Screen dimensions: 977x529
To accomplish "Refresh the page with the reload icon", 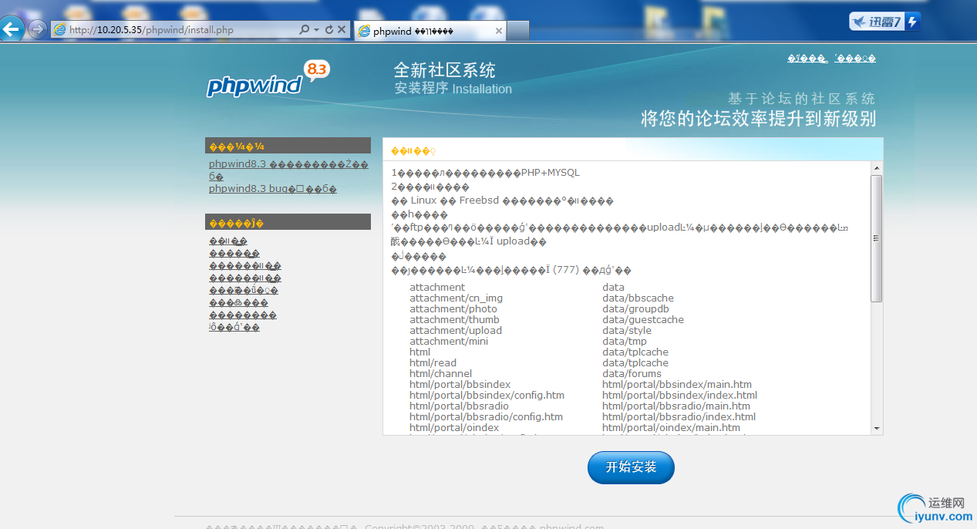I will click(329, 30).
